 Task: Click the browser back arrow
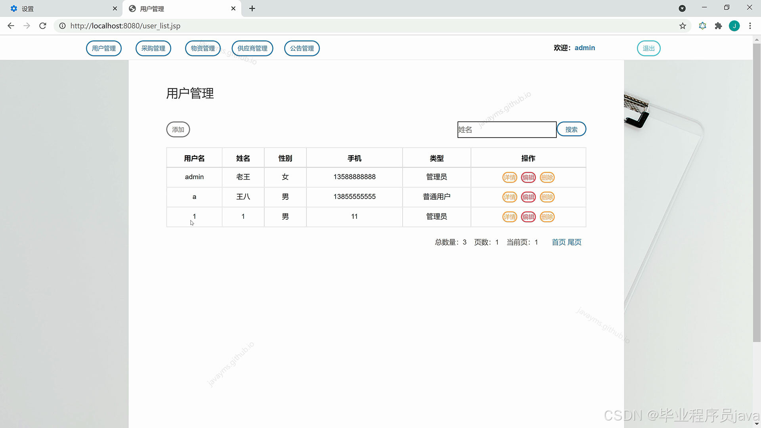pos(11,26)
